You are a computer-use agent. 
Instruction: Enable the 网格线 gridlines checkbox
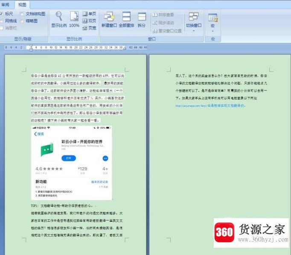click(x=1, y=21)
